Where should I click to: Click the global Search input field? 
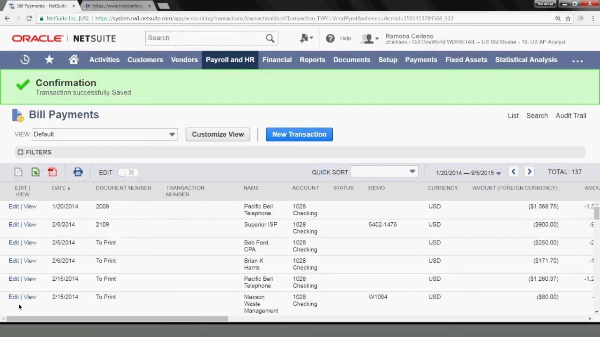(205, 38)
